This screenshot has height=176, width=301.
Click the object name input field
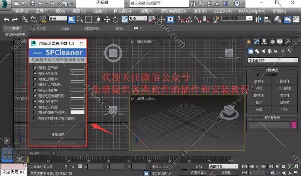point(269,125)
